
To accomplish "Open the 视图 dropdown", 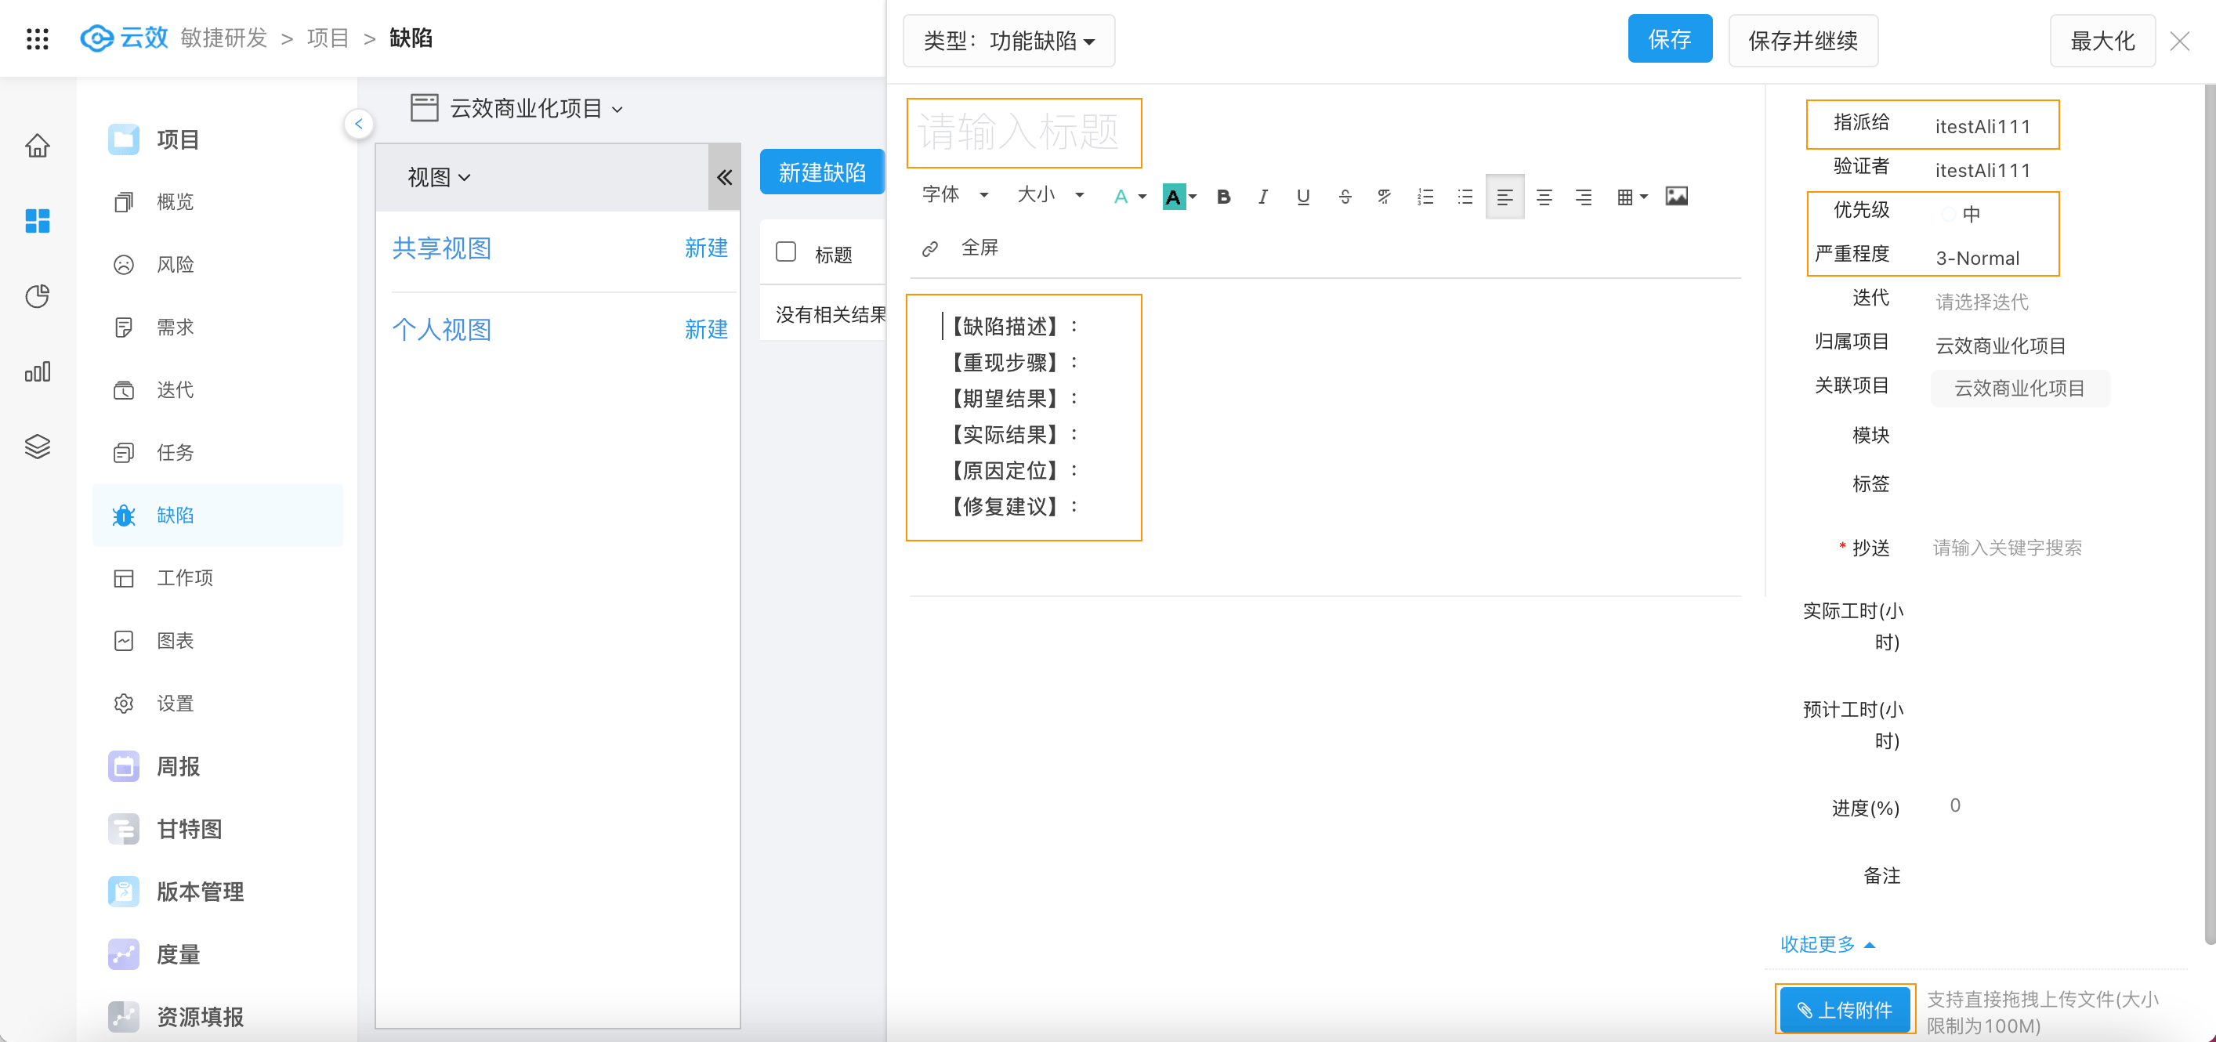I will point(439,177).
